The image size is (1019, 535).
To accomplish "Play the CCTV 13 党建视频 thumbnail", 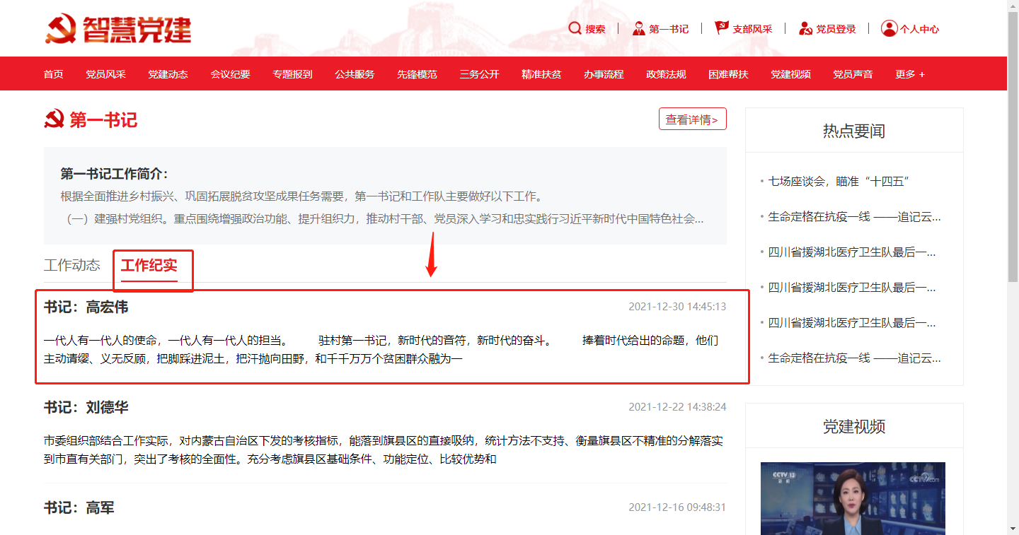I will [x=853, y=498].
